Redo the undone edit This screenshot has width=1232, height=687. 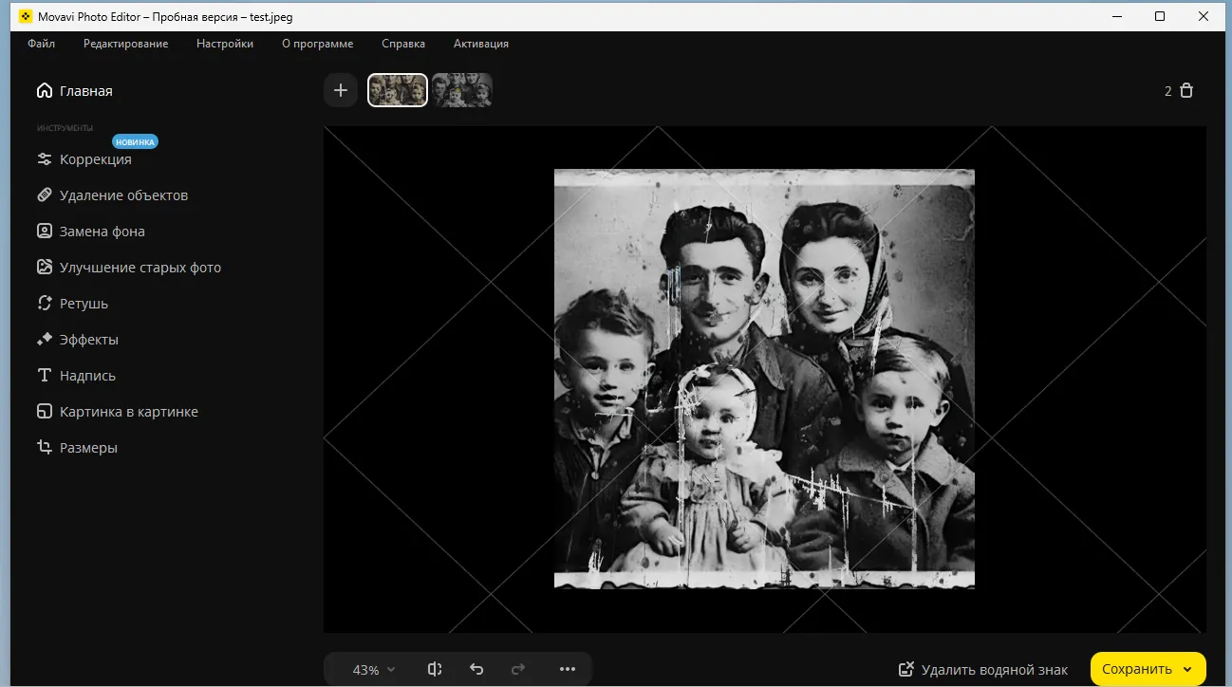[518, 669]
